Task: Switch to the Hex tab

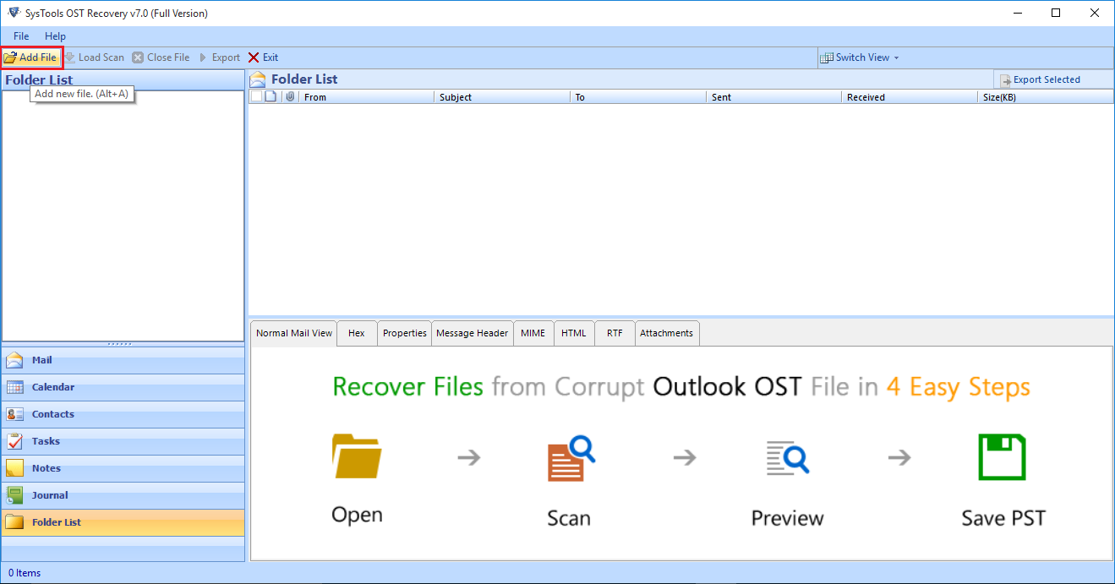Action: click(357, 333)
